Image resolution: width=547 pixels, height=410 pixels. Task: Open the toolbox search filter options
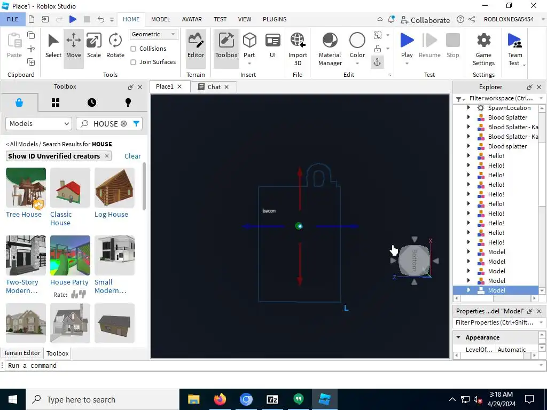(x=136, y=123)
